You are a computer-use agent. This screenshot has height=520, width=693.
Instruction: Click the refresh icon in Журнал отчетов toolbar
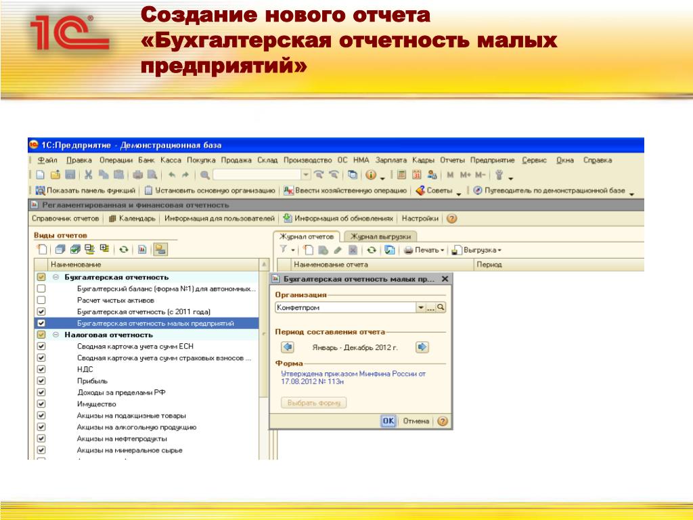pyautogui.click(x=372, y=250)
